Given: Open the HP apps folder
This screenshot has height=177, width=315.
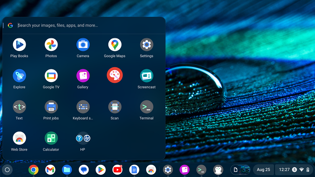Looking at the screenshot, I should click(x=83, y=138).
